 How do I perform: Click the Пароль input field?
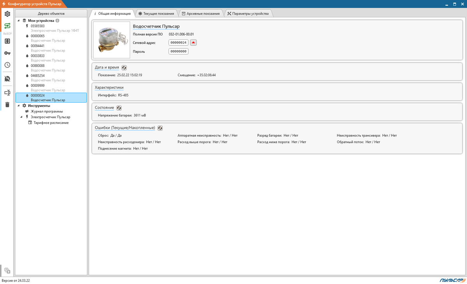click(x=179, y=51)
